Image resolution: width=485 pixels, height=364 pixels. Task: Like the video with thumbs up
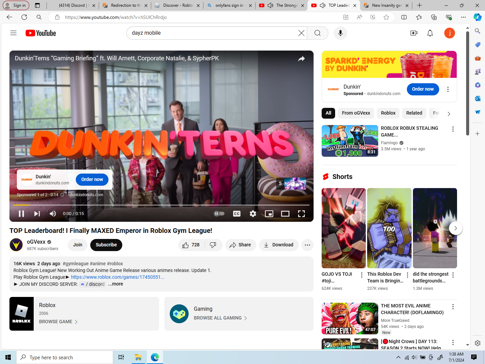pos(191,245)
